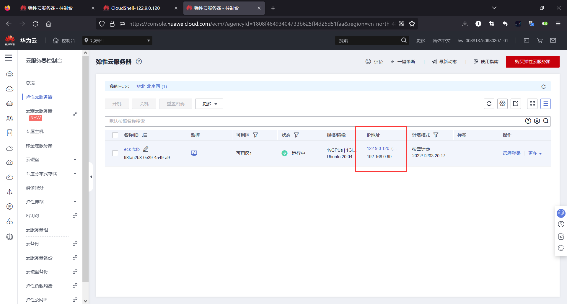Refresh the server list table
Image resolution: width=567 pixels, height=304 pixels.
click(x=489, y=104)
